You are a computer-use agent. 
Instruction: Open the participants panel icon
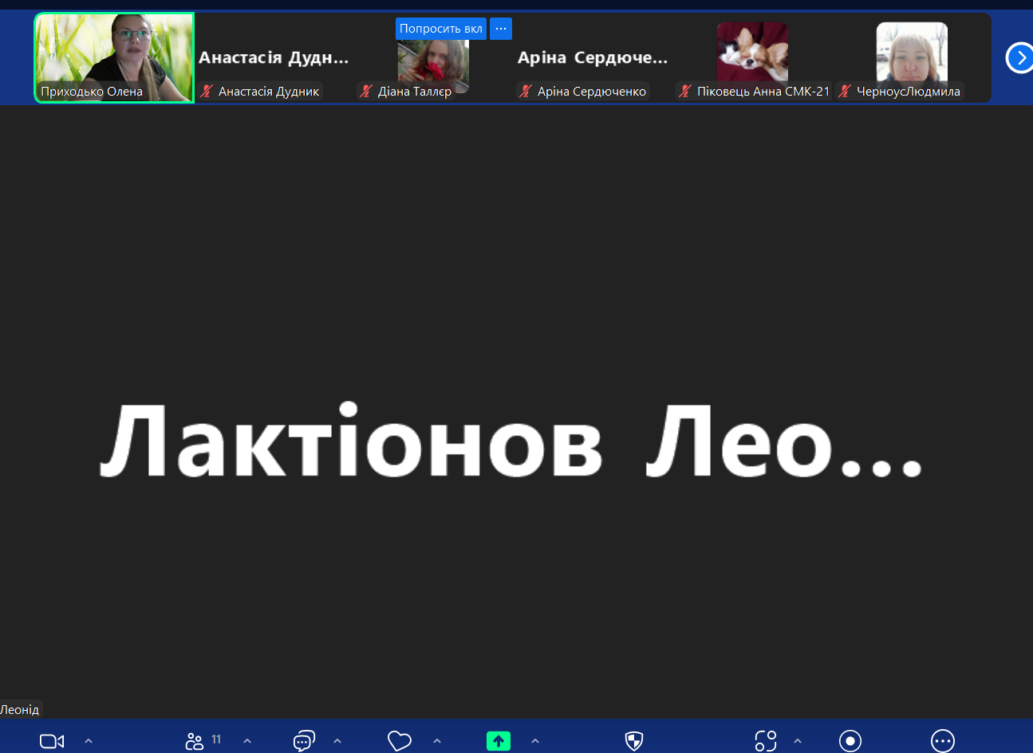pos(195,741)
